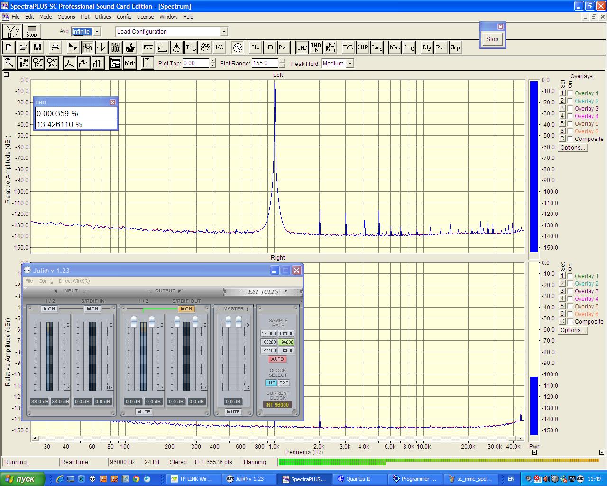The height and width of the screenshot is (486, 607).
Task: Open the Utilities menu
Action: 103,17
